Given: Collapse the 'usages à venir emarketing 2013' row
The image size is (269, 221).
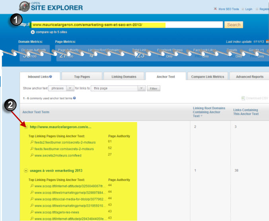Looking at the screenshot, I should (26, 171).
